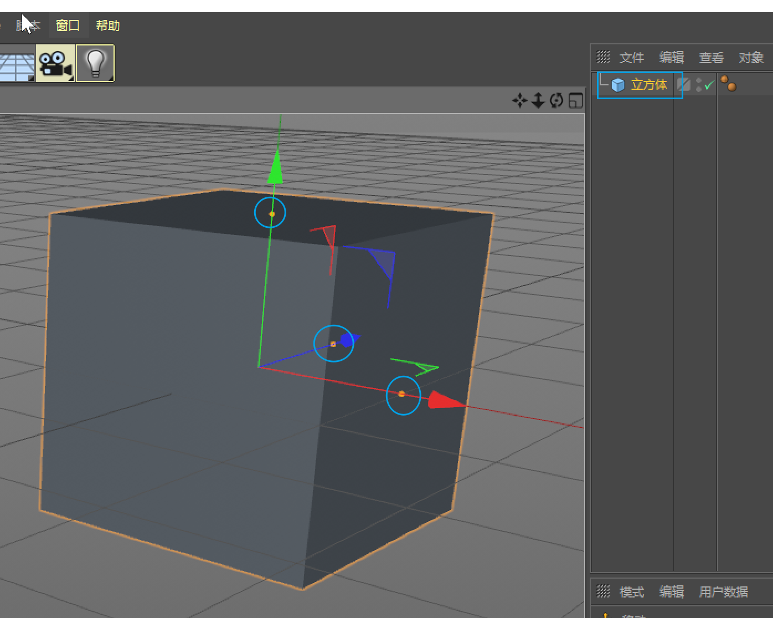Open the 窗口 menu
773x618 pixels.
[x=68, y=25]
